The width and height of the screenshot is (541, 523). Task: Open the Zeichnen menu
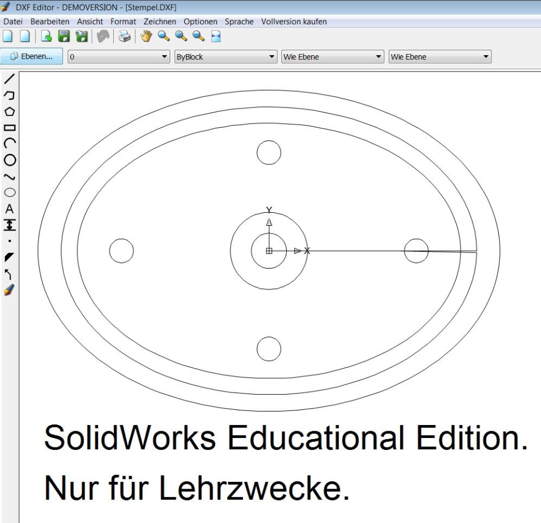click(159, 21)
